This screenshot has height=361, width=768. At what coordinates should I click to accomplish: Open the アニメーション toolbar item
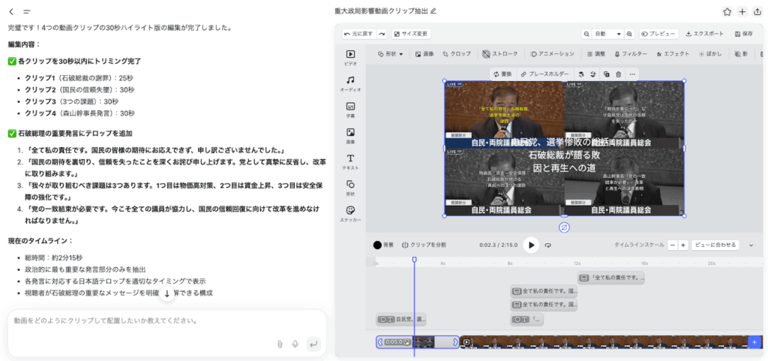(552, 54)
